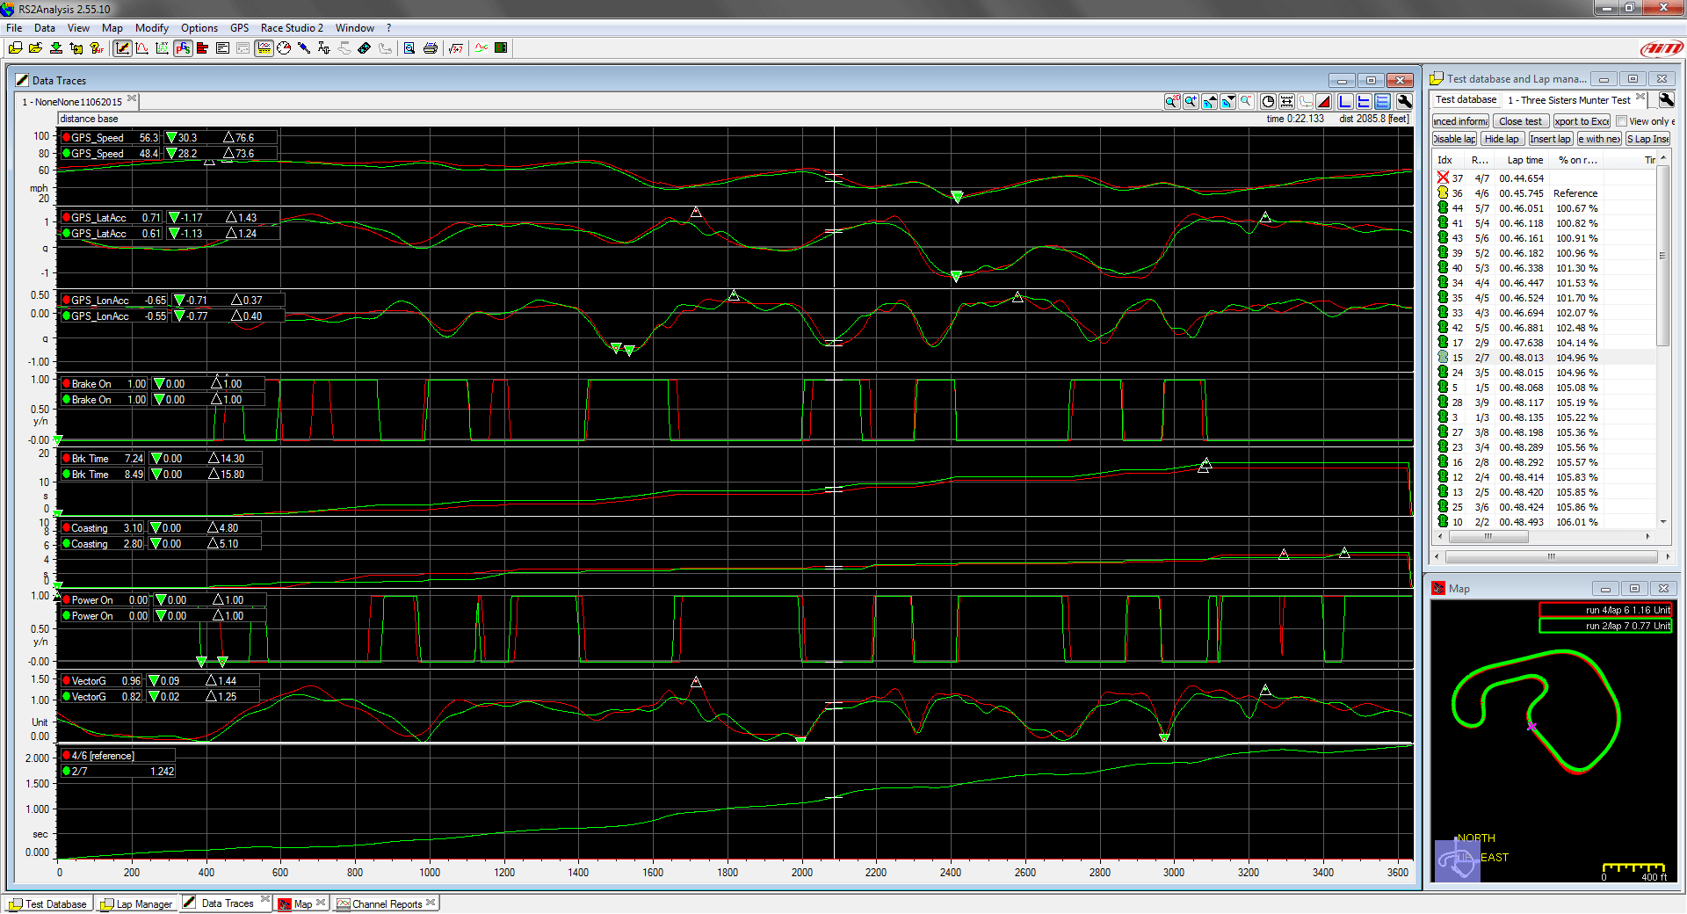Click the print preview magnifier icon

click(x=409, y=48)
